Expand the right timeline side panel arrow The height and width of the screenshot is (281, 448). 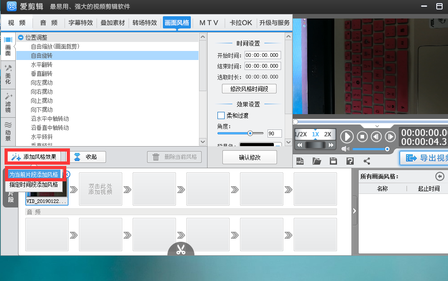coord(354,210)
